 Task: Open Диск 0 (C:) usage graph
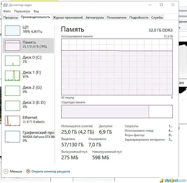[13, 61]
